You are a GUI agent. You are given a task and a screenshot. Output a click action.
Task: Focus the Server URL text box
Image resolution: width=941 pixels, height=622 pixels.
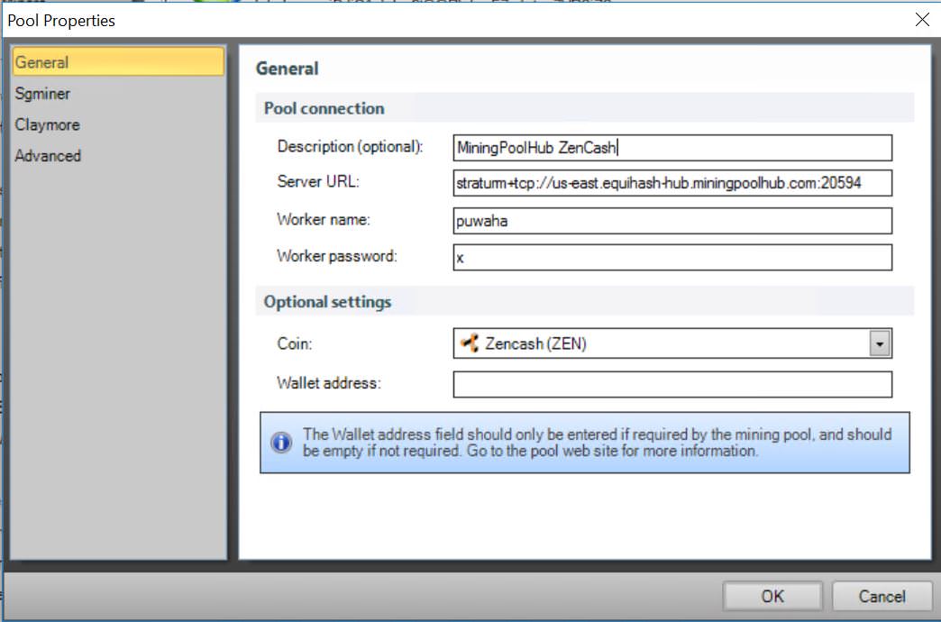672,183
